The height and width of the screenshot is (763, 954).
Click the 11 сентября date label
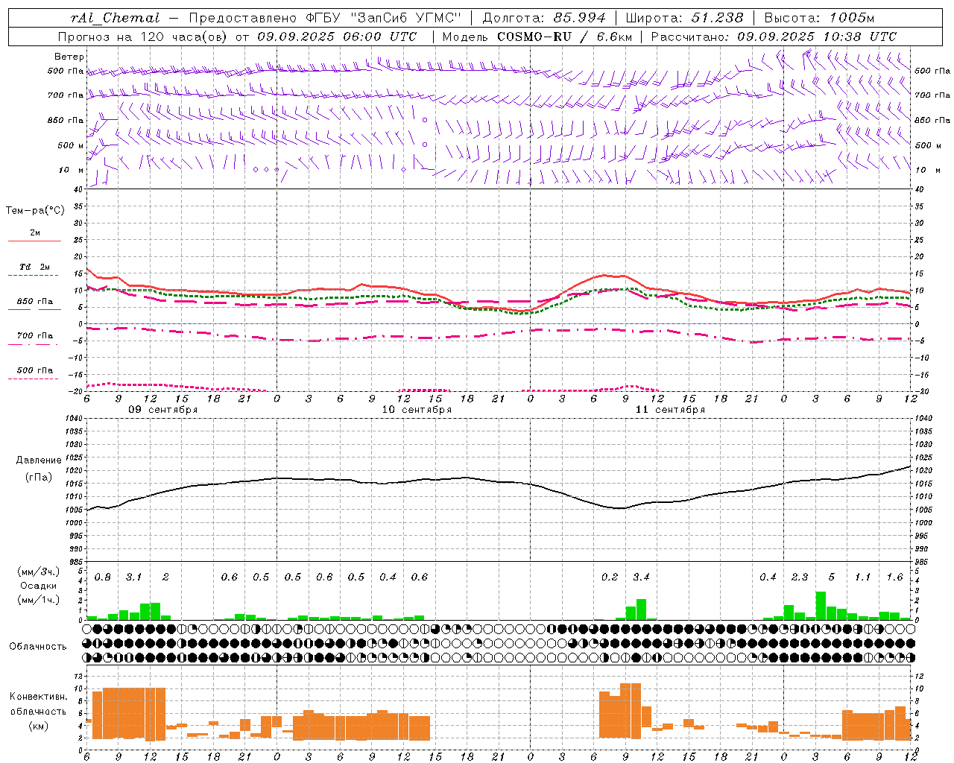(x=670, y=410)
